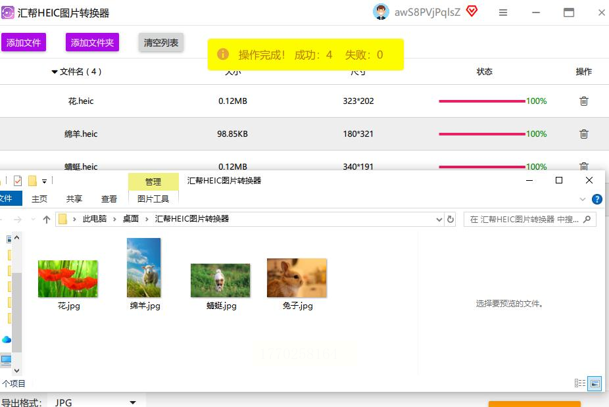Expand the address bar history dropdown
This screenshot has width=609, height=407.
439,220
